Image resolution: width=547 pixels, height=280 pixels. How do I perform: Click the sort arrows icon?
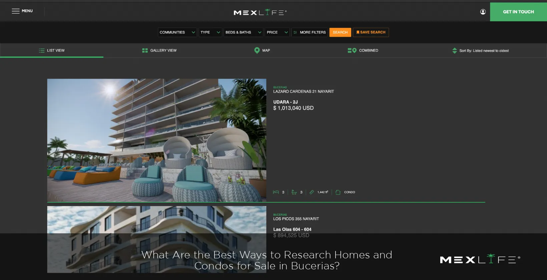coord(455,51)
